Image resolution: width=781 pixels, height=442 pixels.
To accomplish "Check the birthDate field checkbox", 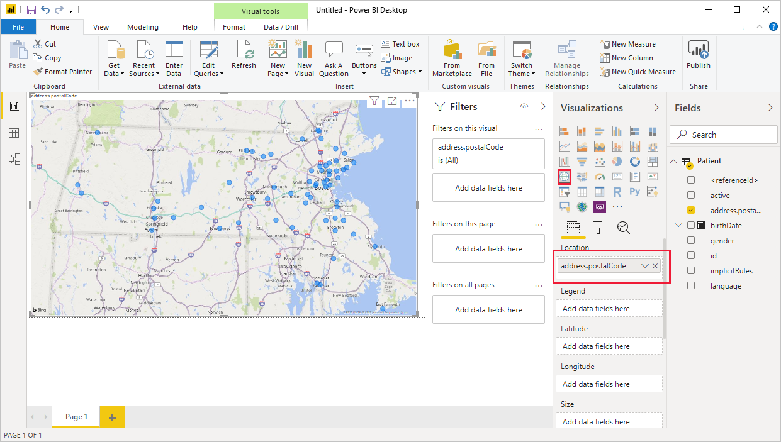I will pyautogui.click(x=691, y=226).
